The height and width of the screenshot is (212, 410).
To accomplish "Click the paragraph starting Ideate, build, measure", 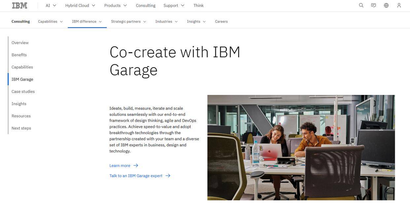I will click(154, 130).
